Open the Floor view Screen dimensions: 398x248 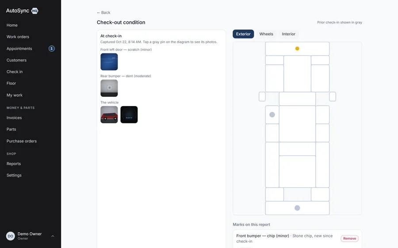[x=11, y=83]
